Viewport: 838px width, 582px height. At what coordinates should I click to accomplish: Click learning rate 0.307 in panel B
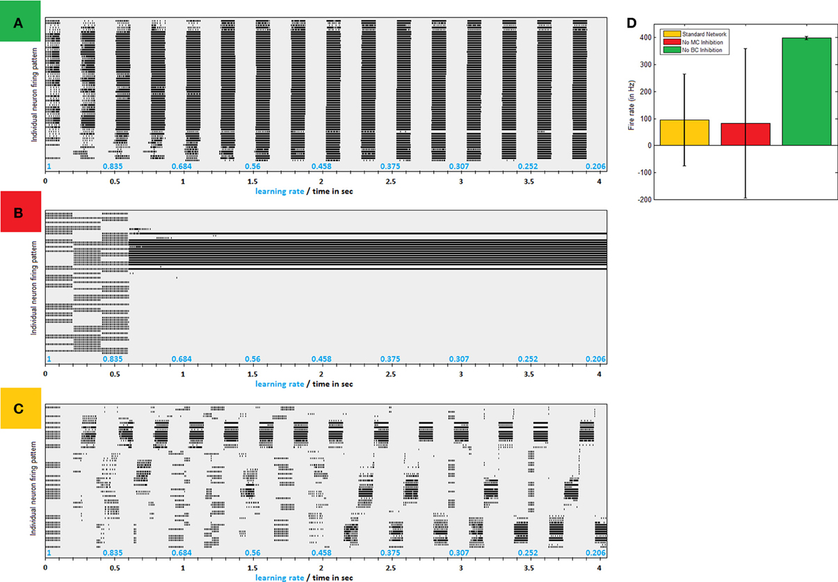(458, 359)
